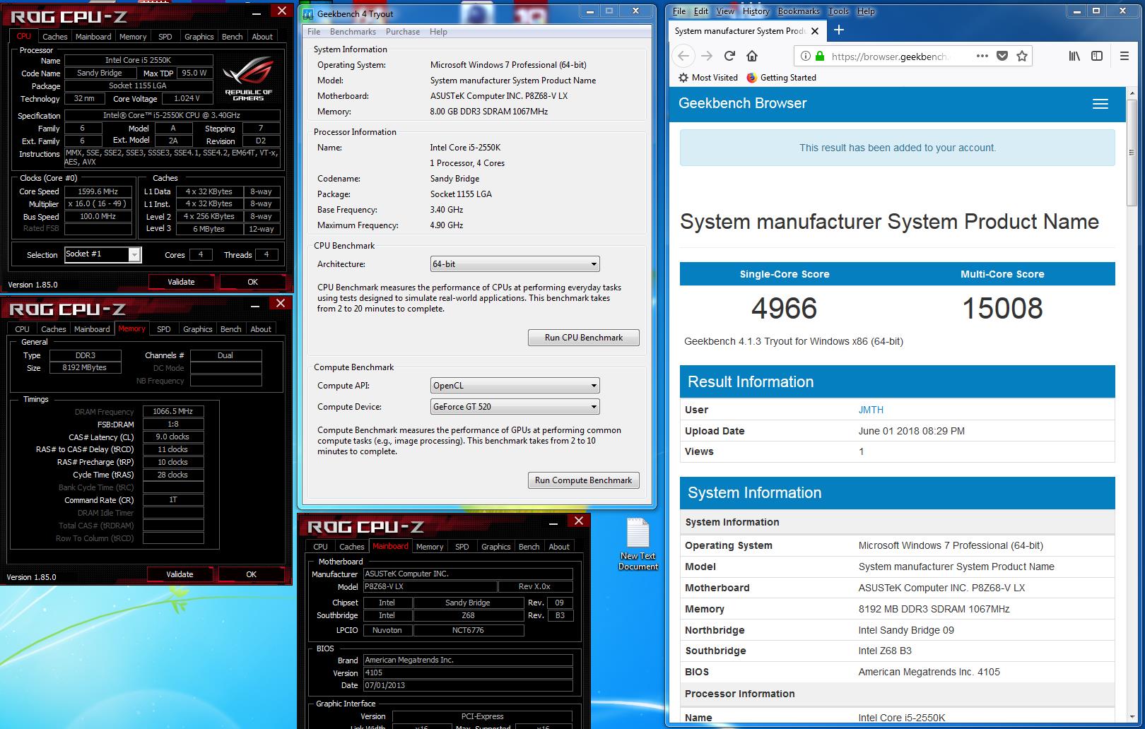Click Core Voltage value 1.024 V
The image size is (1145, 729).
[187, 99]
